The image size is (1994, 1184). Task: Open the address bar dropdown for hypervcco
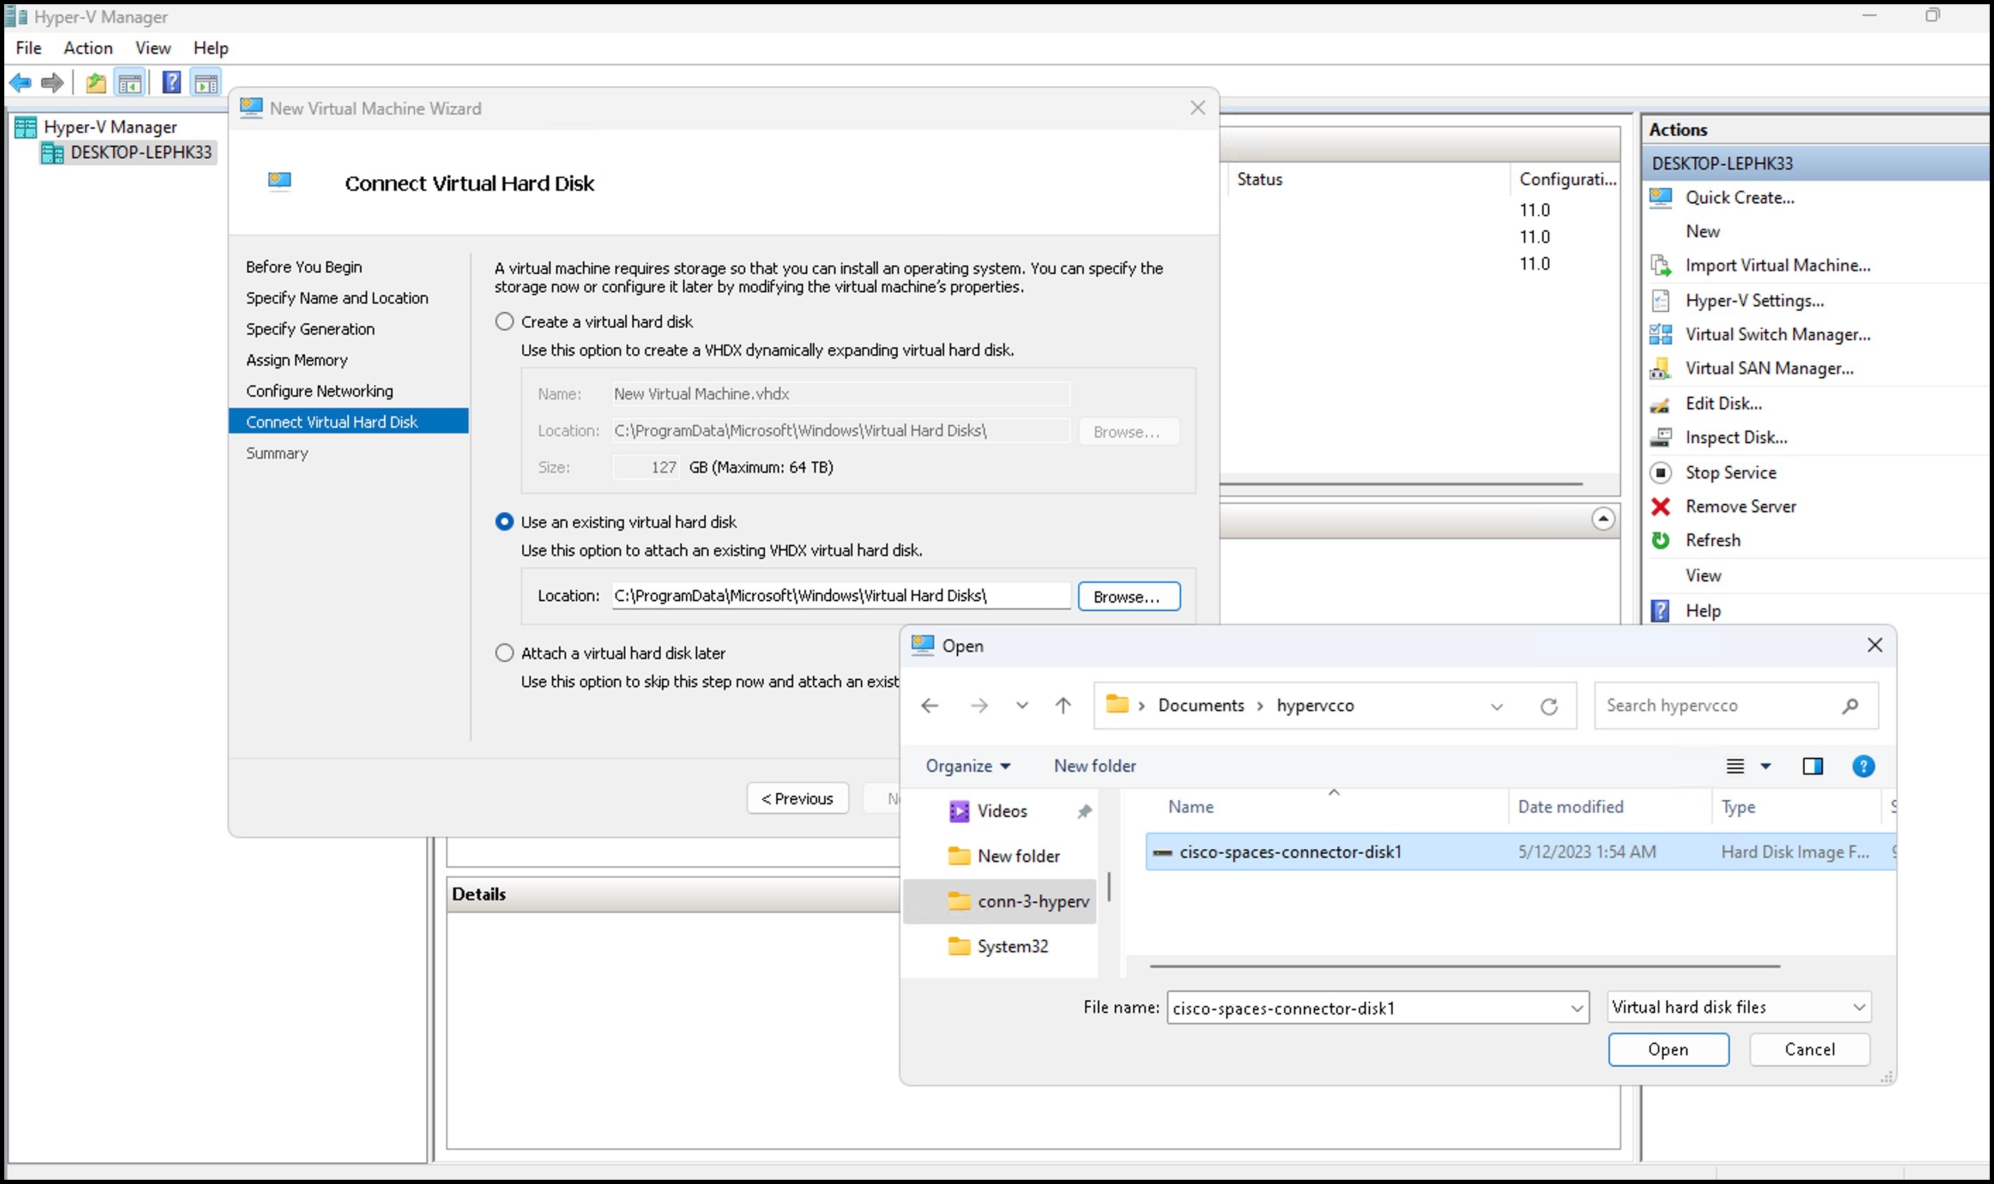click(1497, 706)
